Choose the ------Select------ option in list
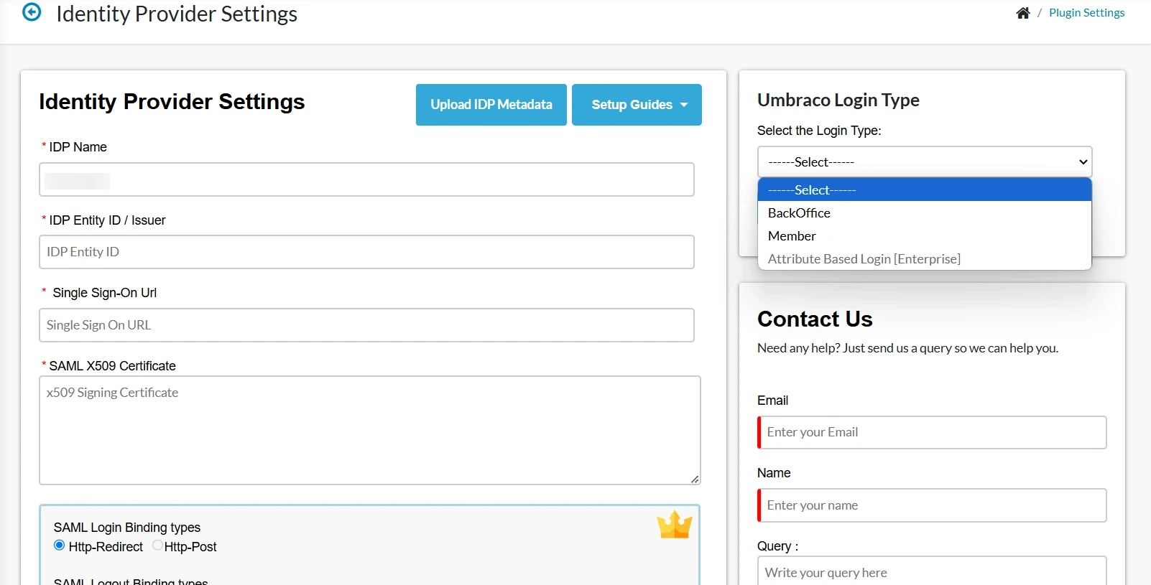The height and width of the screenshot is (585, 1151). point(925,190)
